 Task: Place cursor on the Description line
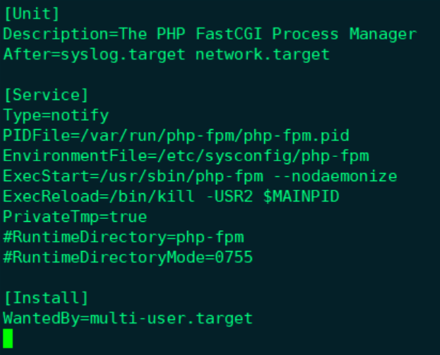point(209,33)
